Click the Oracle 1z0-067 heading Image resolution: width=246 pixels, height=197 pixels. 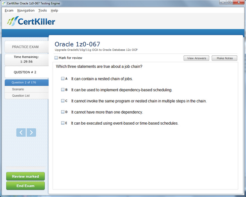click(x=77, y=44)
